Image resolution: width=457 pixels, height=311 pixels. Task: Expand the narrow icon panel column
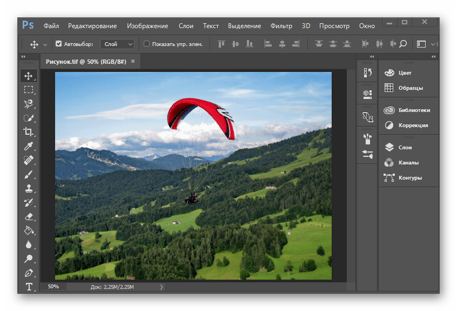click(372, 56)
